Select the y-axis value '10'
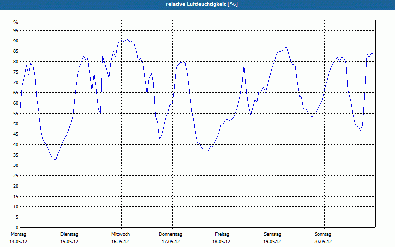Screen dimensions: 395x247 (x=16, y=206)
